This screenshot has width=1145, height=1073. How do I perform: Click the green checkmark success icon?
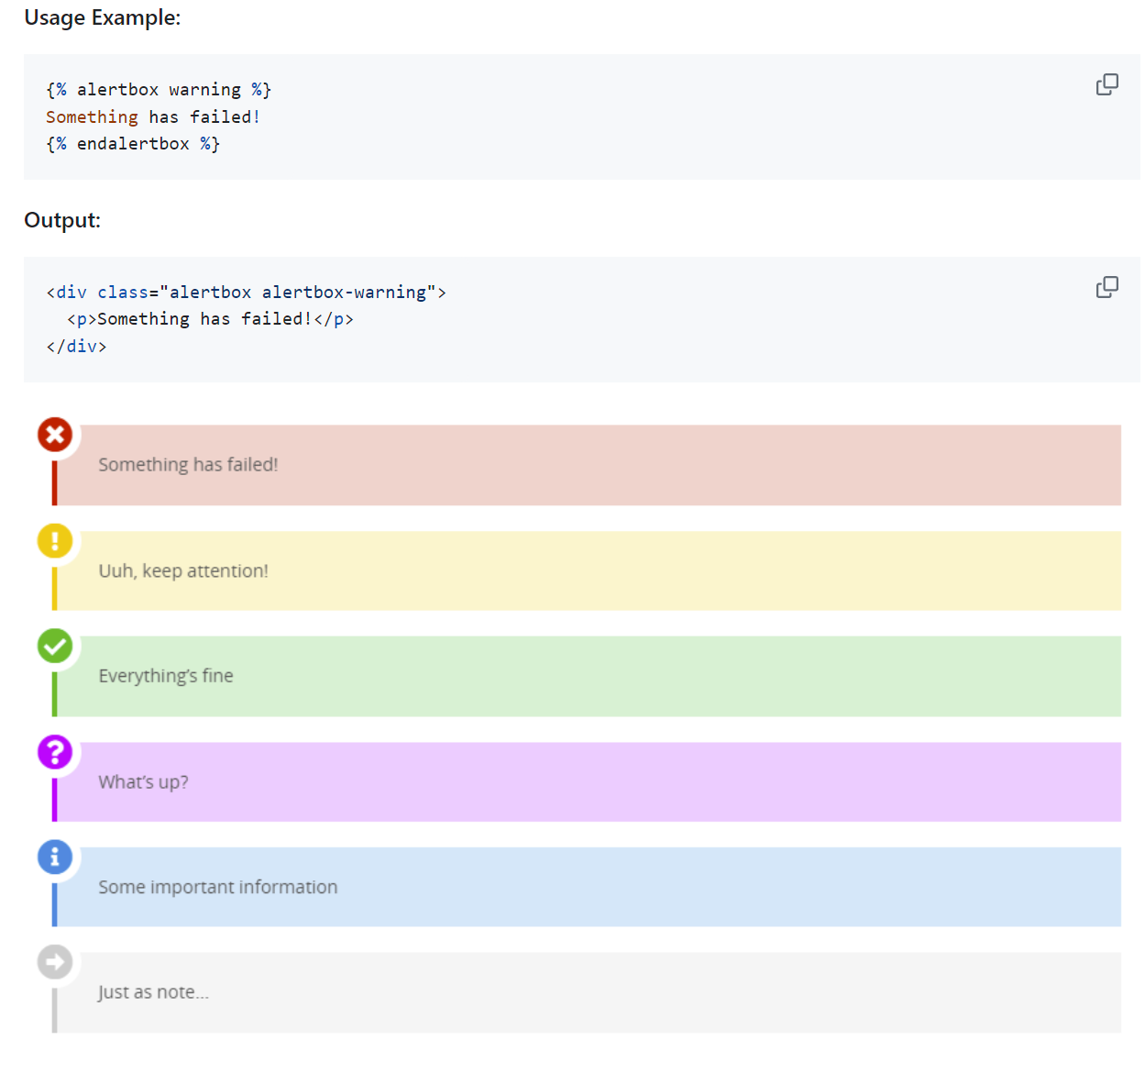(x=55, y=646)
